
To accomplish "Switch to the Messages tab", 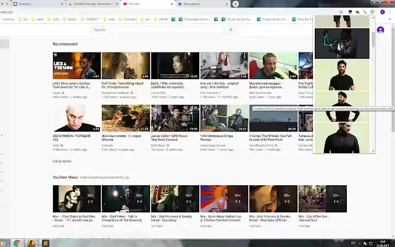I will point(38,4).
